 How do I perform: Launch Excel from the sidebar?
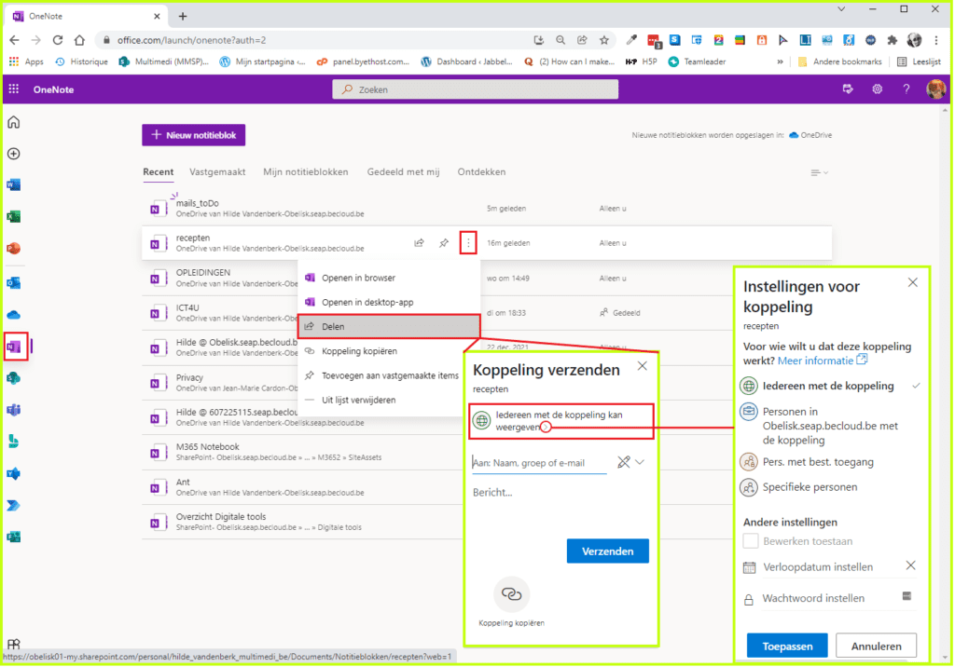[13, 217]
